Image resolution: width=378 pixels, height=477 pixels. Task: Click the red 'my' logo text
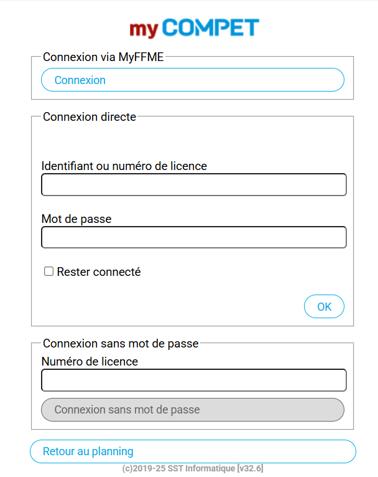(145, 29)
